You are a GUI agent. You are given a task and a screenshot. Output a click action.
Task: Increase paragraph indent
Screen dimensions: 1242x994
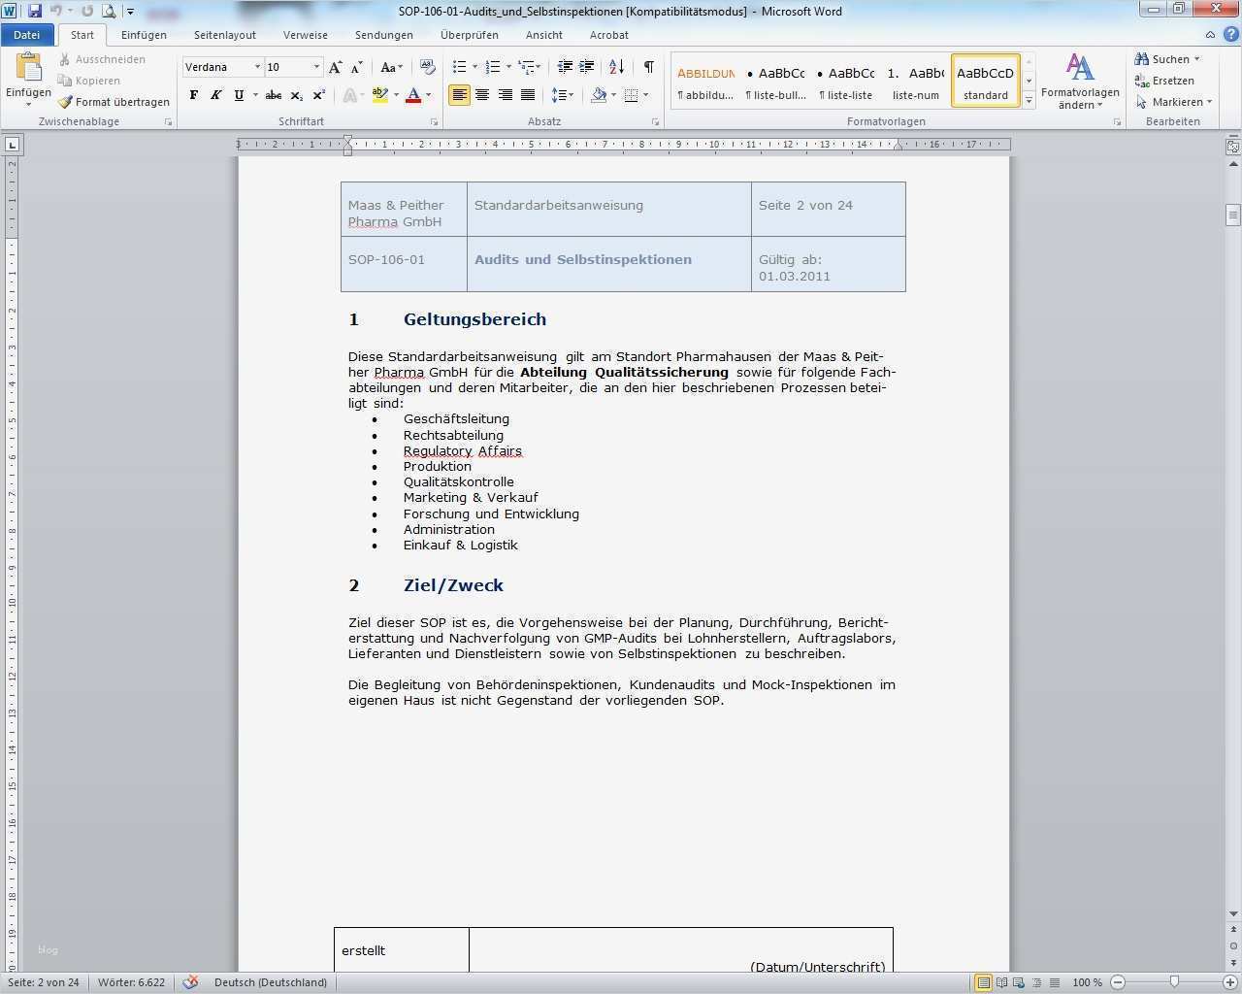pos(587,67)
